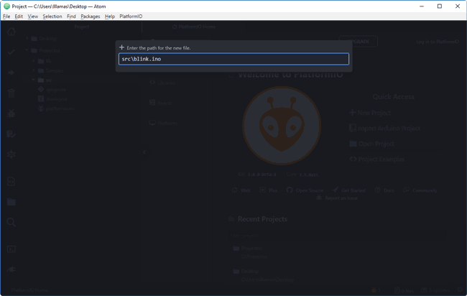Click the Web home icon link
This screenshot has height=296, width=467.
(x=234, y=190)
